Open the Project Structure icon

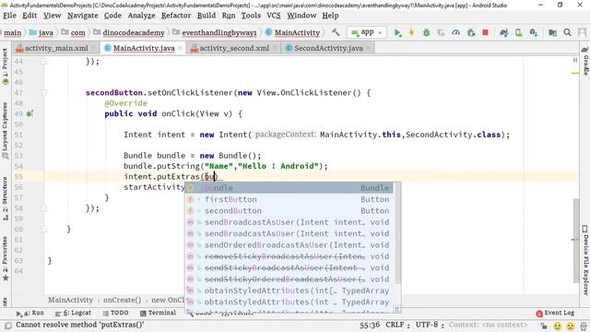[x=552, y=33]
